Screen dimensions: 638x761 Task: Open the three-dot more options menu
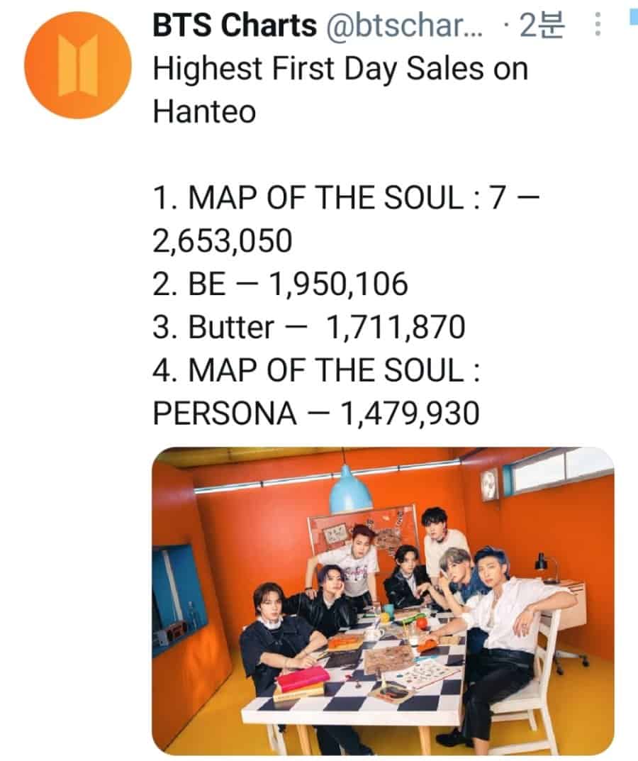point(597,26)
